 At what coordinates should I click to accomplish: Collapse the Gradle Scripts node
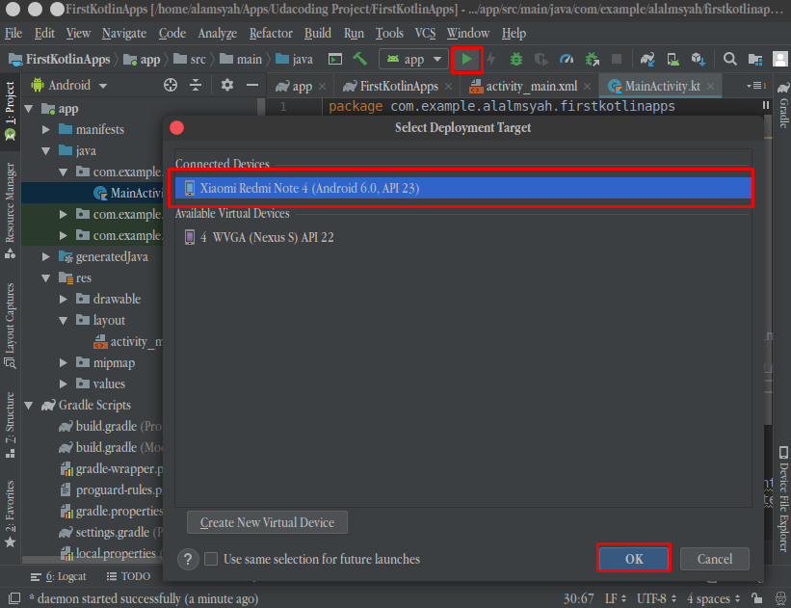point(29,405)
